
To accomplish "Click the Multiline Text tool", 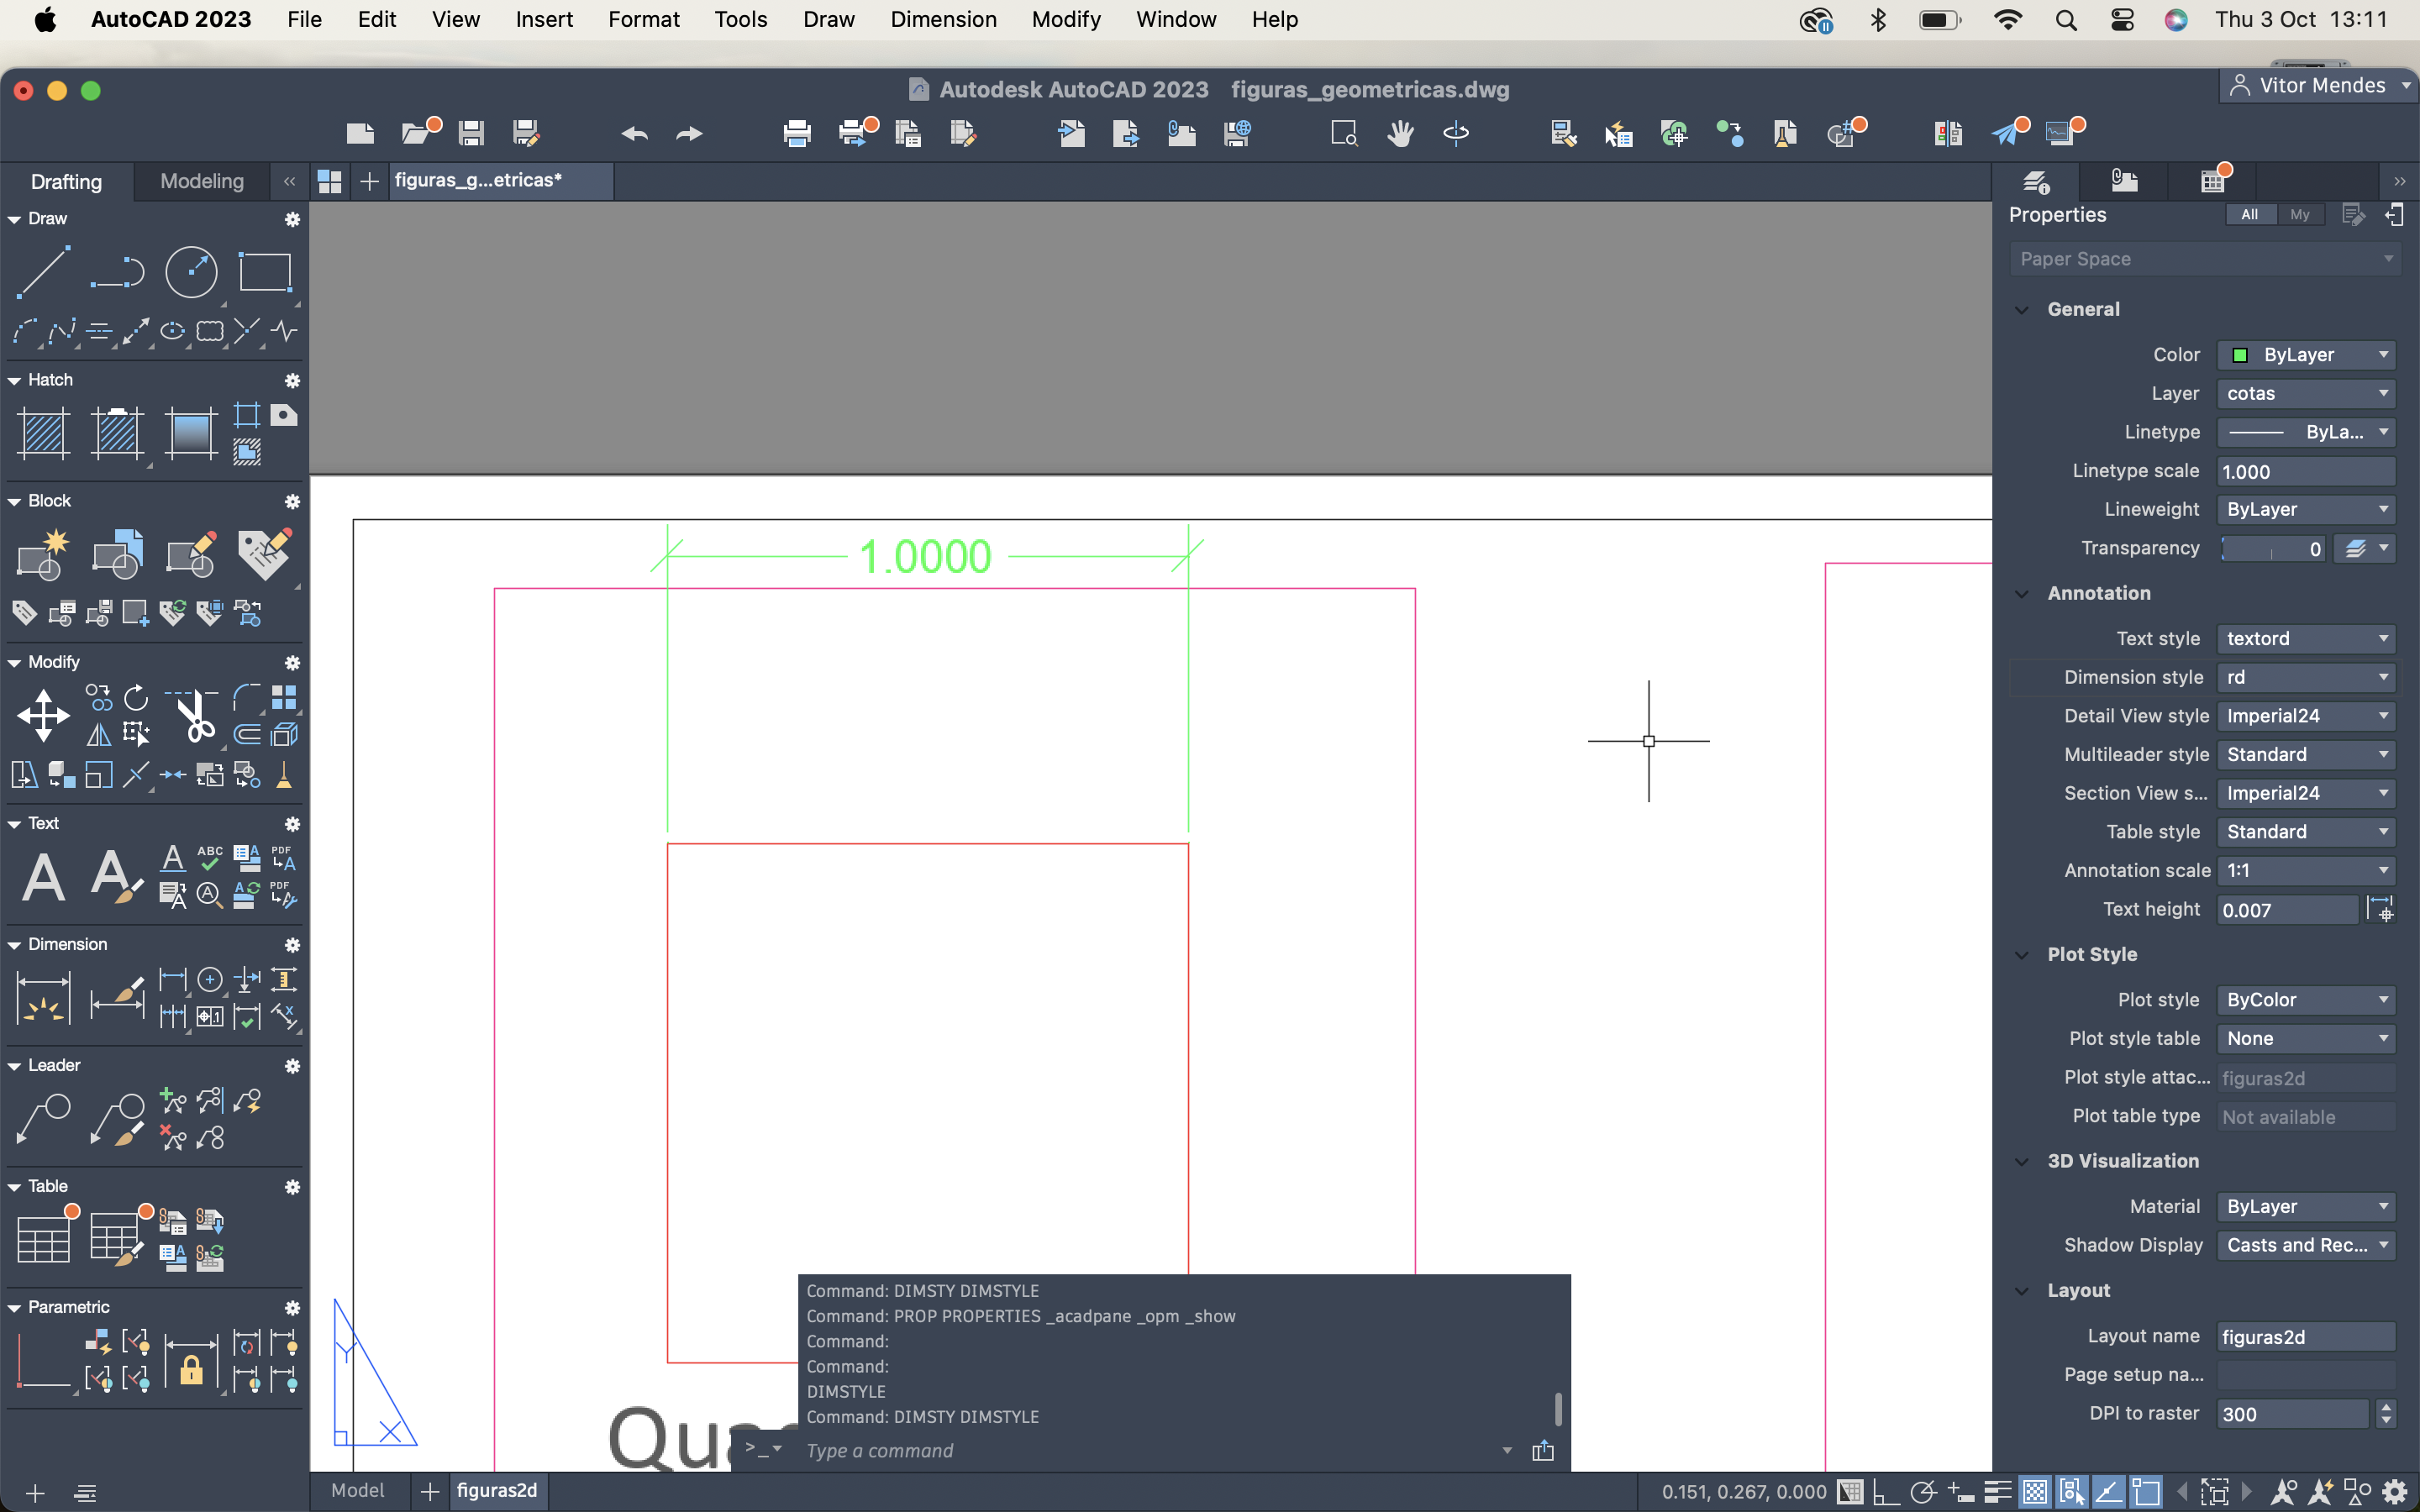I will [43, 878].
